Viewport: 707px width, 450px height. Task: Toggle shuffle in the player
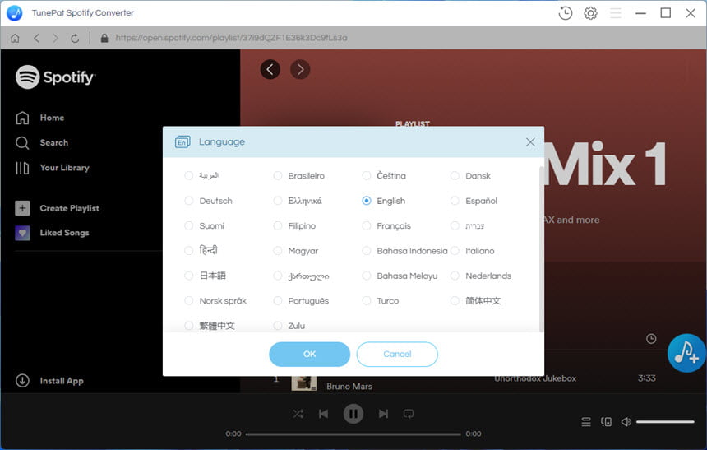pyautogui.click(x=298, y=414)
